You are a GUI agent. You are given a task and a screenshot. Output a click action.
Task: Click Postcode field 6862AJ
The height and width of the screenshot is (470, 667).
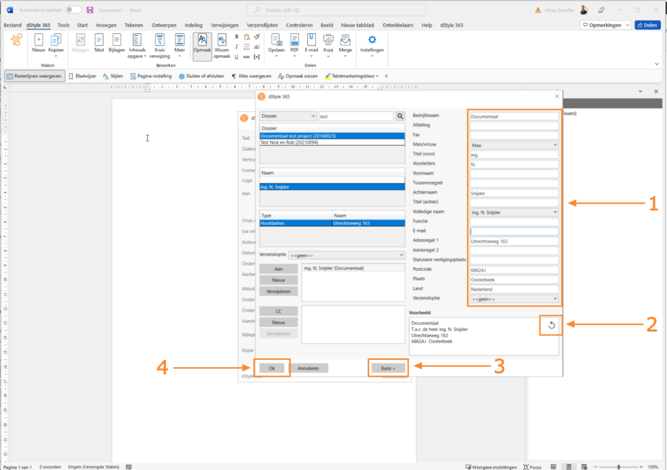(x=514, y=270)
